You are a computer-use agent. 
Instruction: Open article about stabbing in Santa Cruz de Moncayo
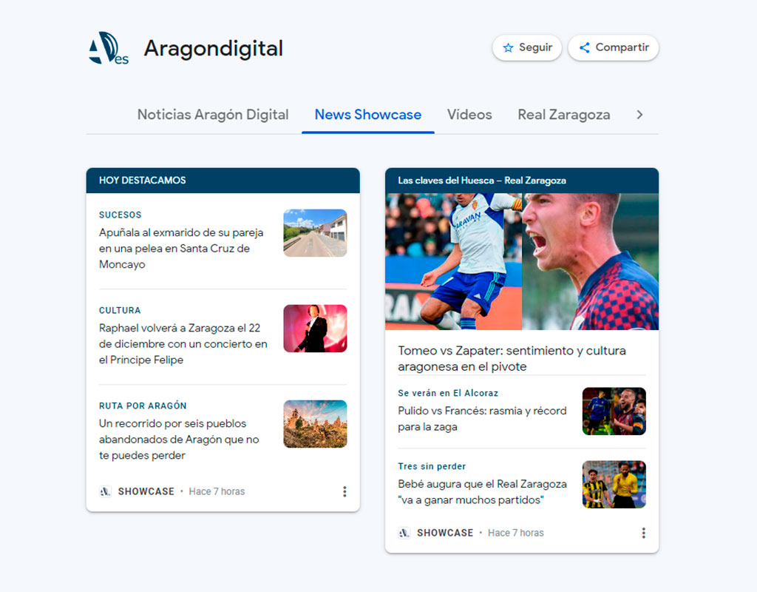pos(181,249)
